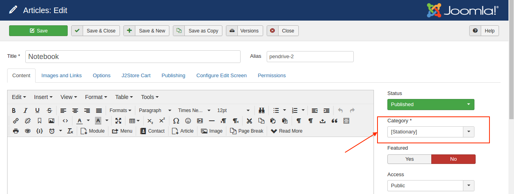Screen dimensions: 514x194
Task: Open the insert table dropdown
Action: (134, 121)
